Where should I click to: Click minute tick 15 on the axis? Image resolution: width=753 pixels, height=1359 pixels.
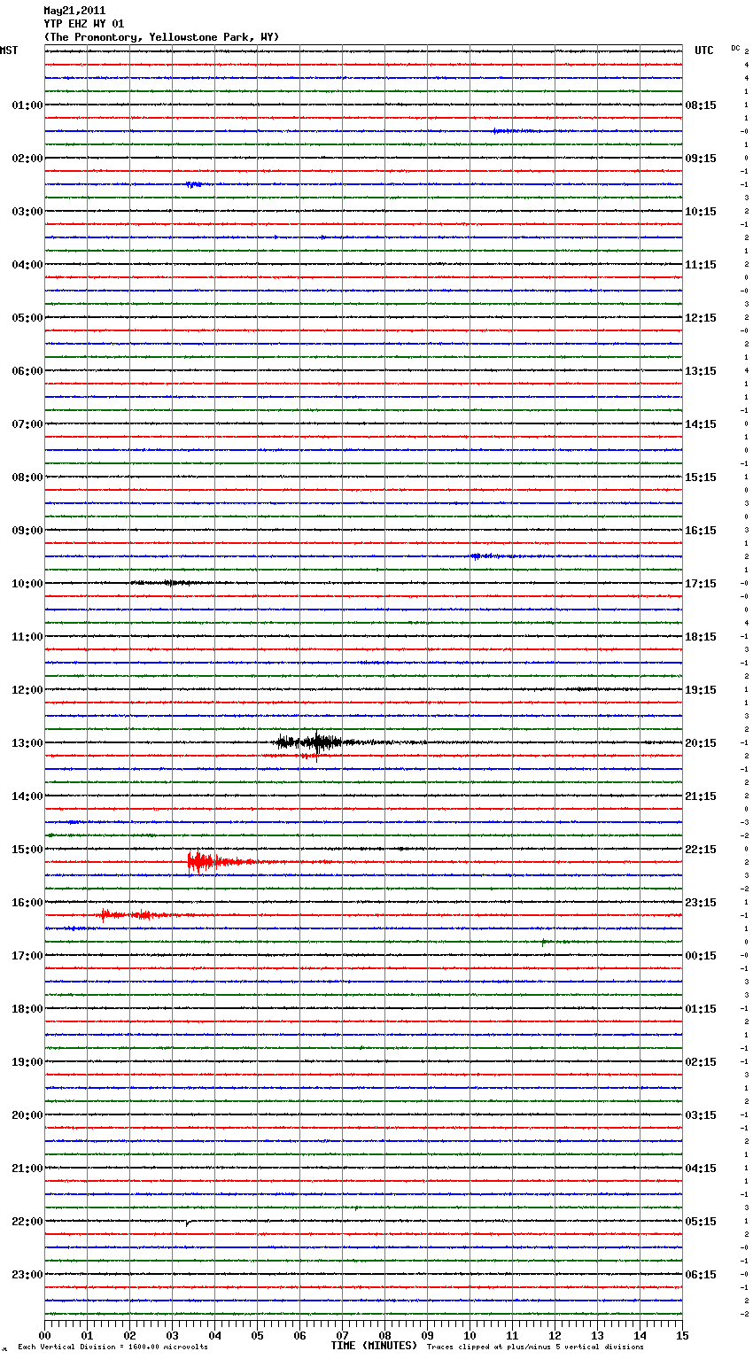[x=682, y=1335]
